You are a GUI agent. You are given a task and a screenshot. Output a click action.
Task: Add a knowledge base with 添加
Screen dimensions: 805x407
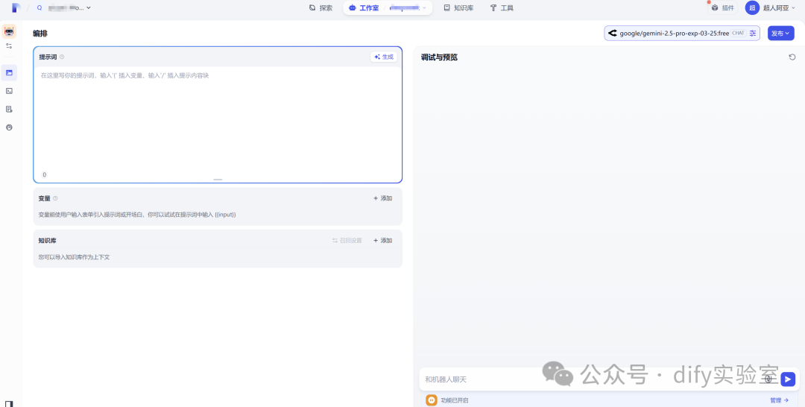pyautogui.click(x=383, y=240)
